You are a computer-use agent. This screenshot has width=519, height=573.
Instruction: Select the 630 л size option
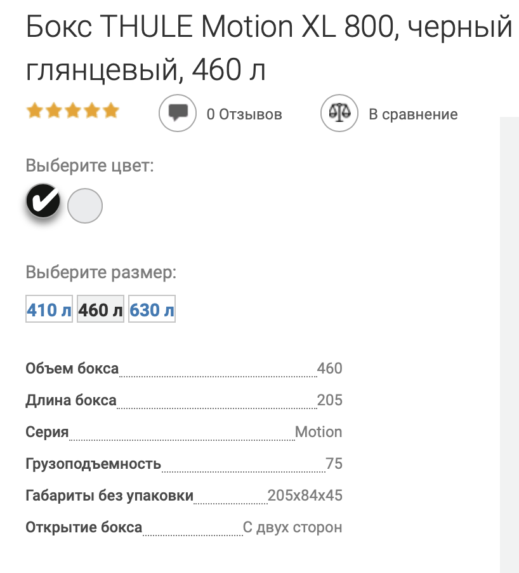point(152,309)
